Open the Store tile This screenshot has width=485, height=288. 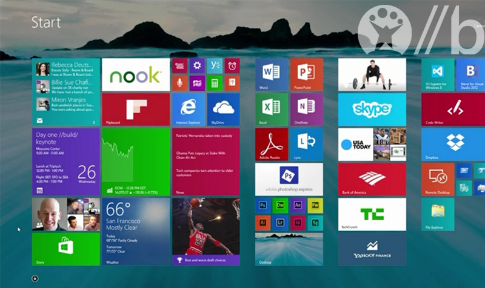tap(66, 249)
